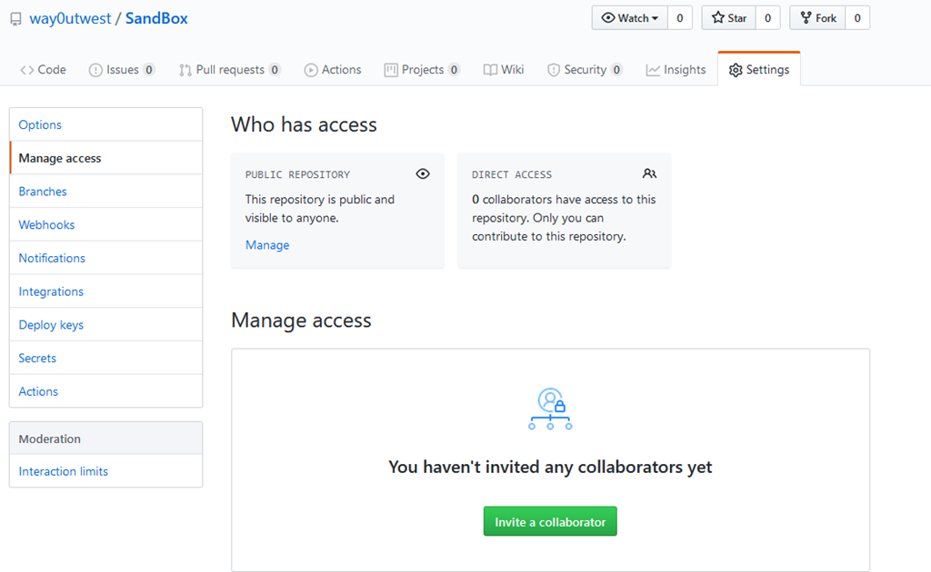Star the SandBox repository
The height and width of the screenshot is (572, 931).
(728, 18)
